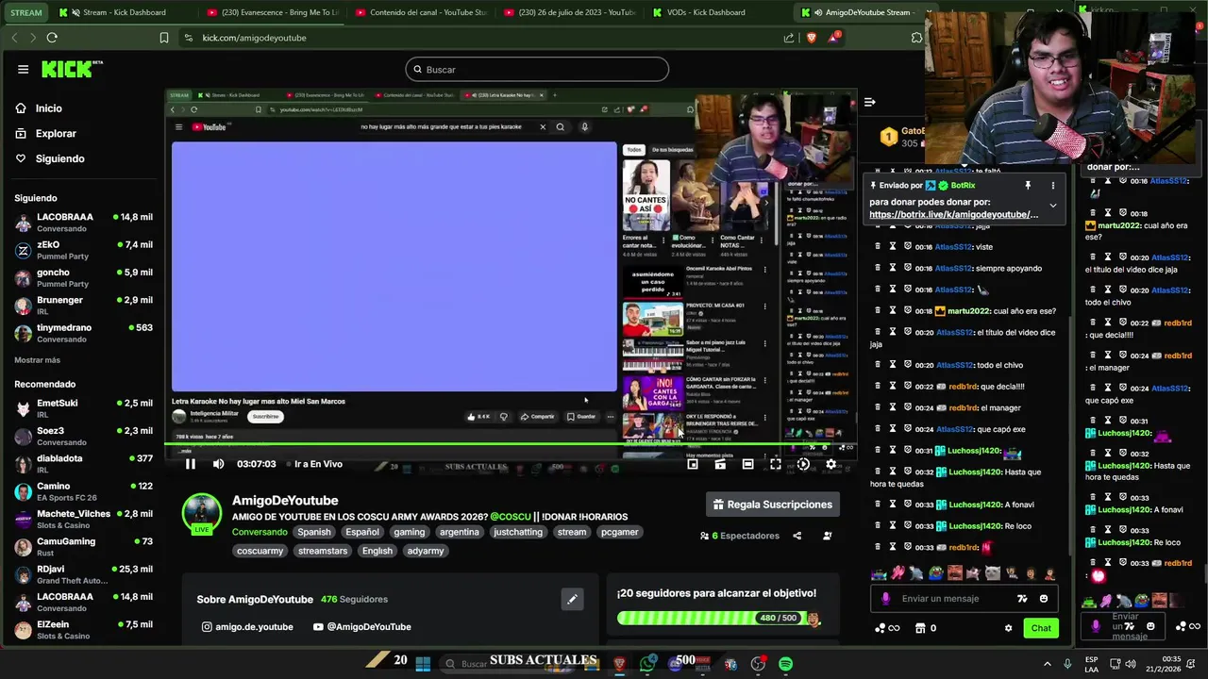Enter fullscreen on the stream player

pyautogui.click(x=775, y=464)
